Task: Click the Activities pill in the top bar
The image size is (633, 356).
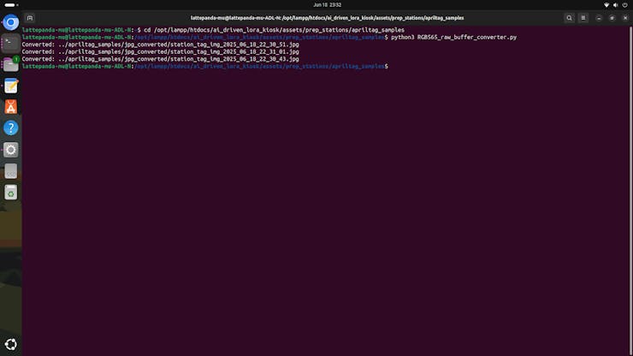Action: tap(11, 5)
